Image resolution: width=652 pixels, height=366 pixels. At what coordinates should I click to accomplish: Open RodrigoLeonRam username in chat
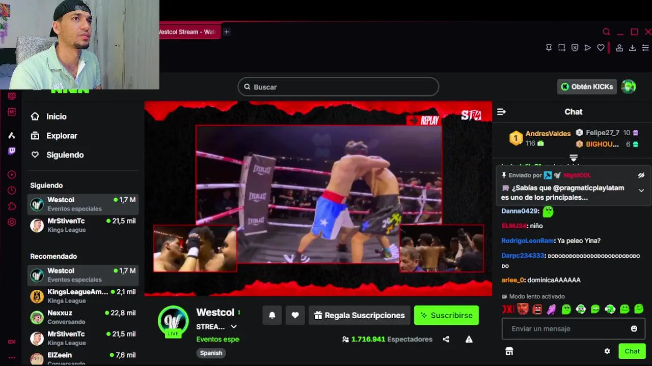coord(527,240)
